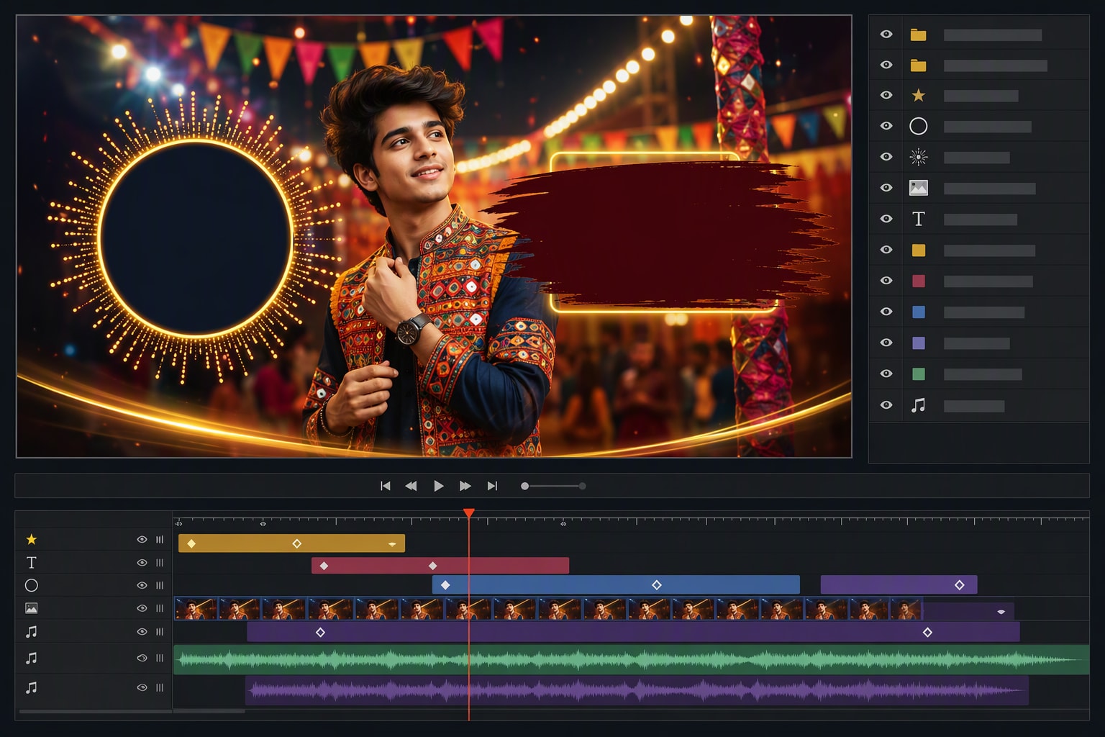Toggle visibility of text track in timeline
The width and height of the screenshot is (1105, 737).
(x=142, y=562)
